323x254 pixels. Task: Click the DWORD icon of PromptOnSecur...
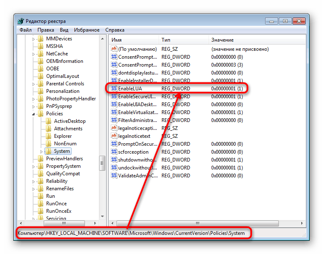(x=114, y=144)
